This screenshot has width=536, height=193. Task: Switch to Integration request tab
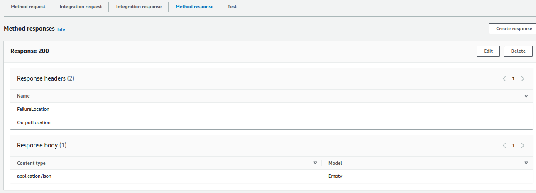point(81,7)
